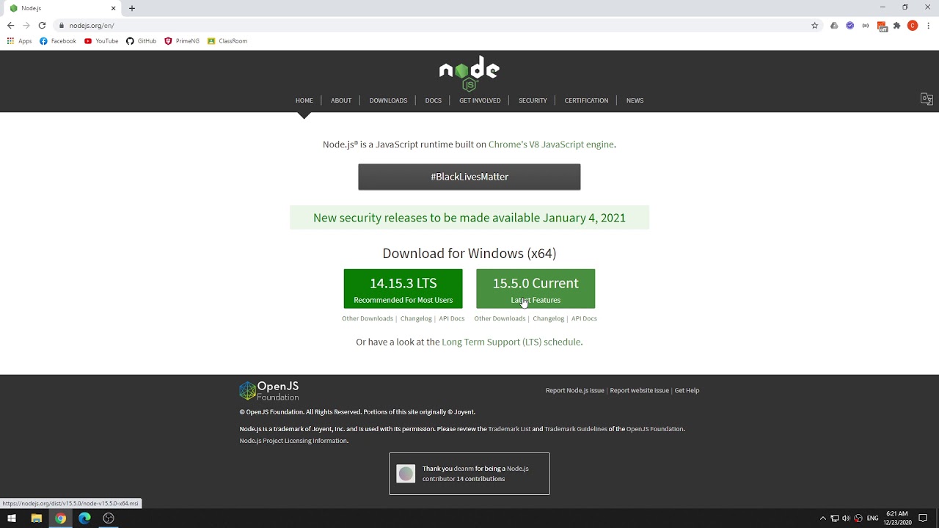
Task: Open the network status tray icon
Action: tap(834, 518)
